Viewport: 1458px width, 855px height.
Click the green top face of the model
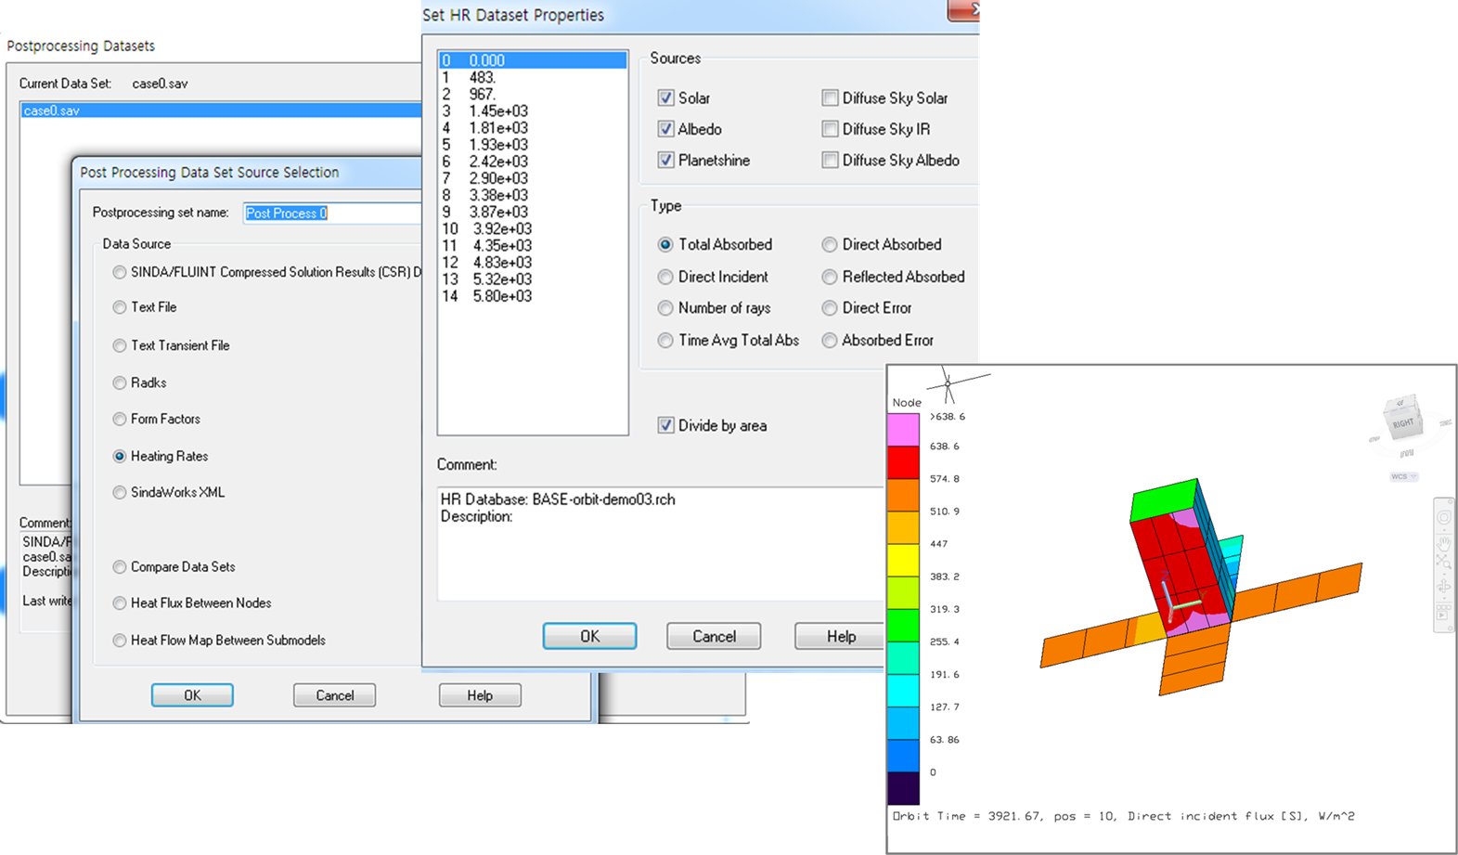(x=1164, y=499)
